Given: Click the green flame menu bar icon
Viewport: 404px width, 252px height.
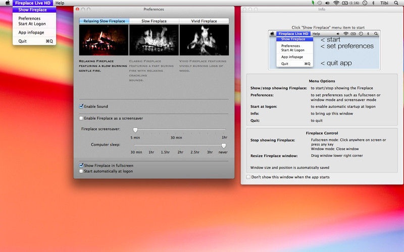Looking at the screenshot, I should pyautogui.click(x=313, y=3).
